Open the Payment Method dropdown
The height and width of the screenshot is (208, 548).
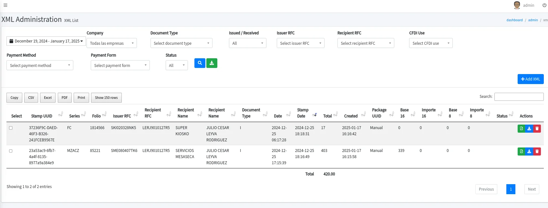40,65
